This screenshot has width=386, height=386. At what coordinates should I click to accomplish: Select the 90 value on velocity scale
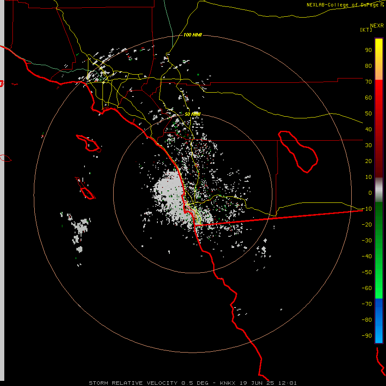pos(368,50)
